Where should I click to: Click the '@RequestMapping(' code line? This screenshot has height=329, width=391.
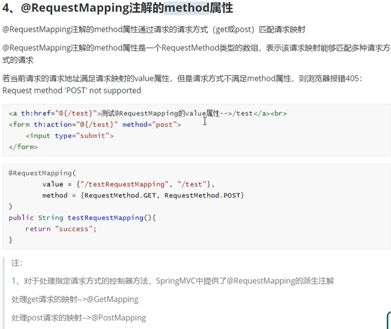(x=42, y=173)
